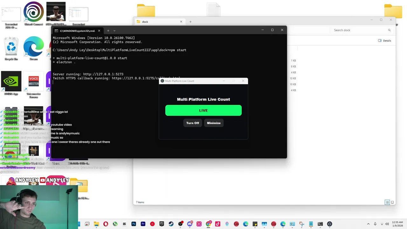Open Photoshop from the taskbar
The image size is (407, 229).
click(134, 224)
